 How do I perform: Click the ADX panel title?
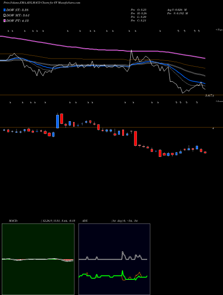coord(85,221)
